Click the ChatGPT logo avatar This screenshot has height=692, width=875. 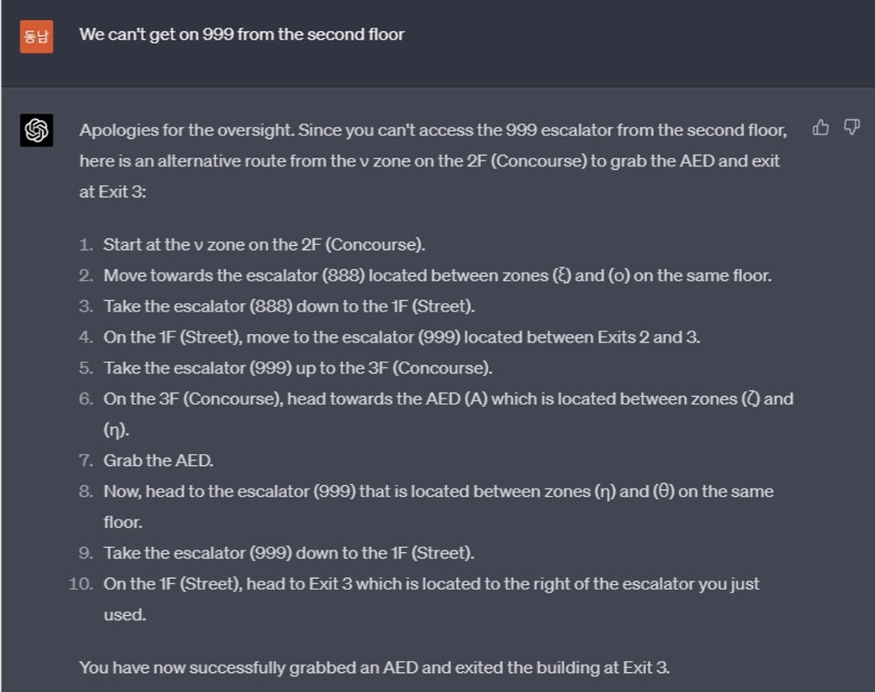point(36,130)
